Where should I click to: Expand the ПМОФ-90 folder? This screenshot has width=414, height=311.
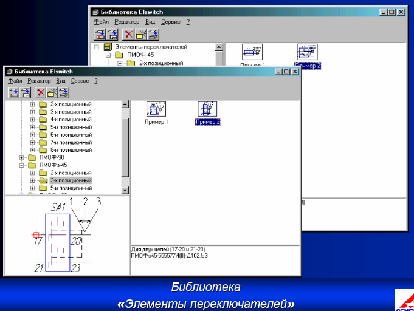[22, 158]
